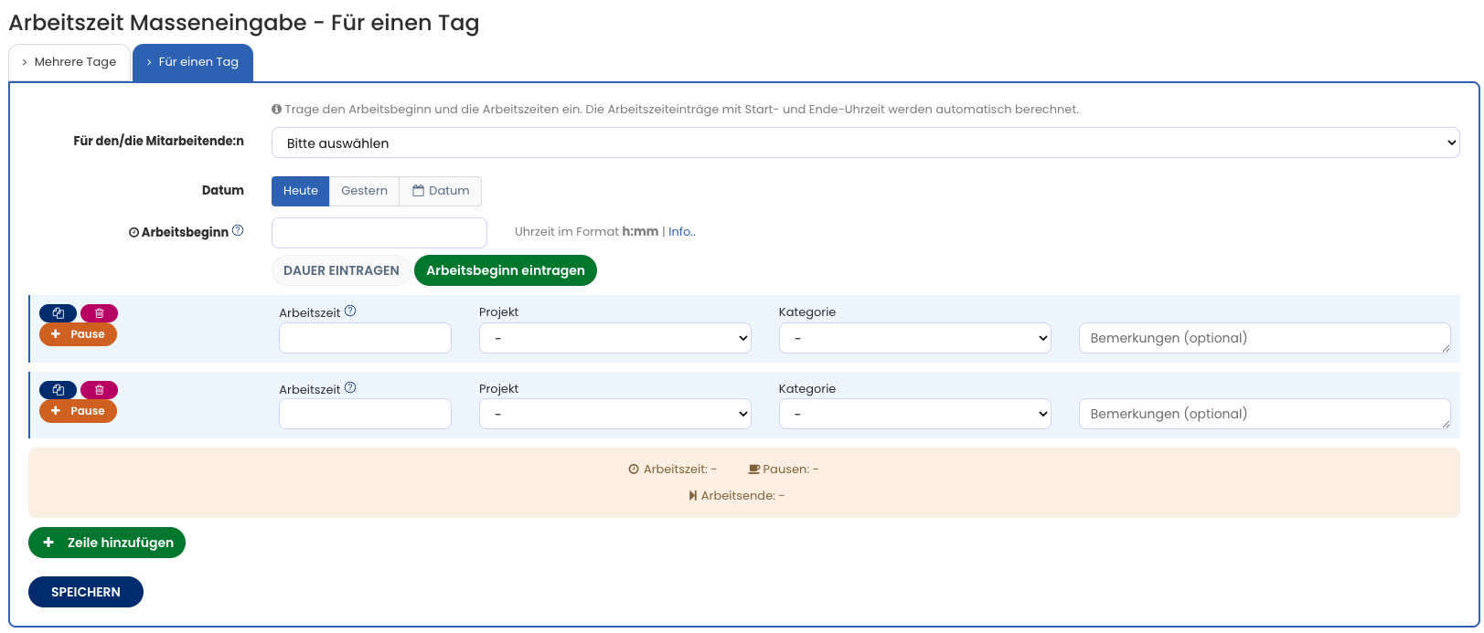Screen dimensions: 1484x633
Task: Switch to the Mehrere Tage tab
Action: (x=69, y=62)
